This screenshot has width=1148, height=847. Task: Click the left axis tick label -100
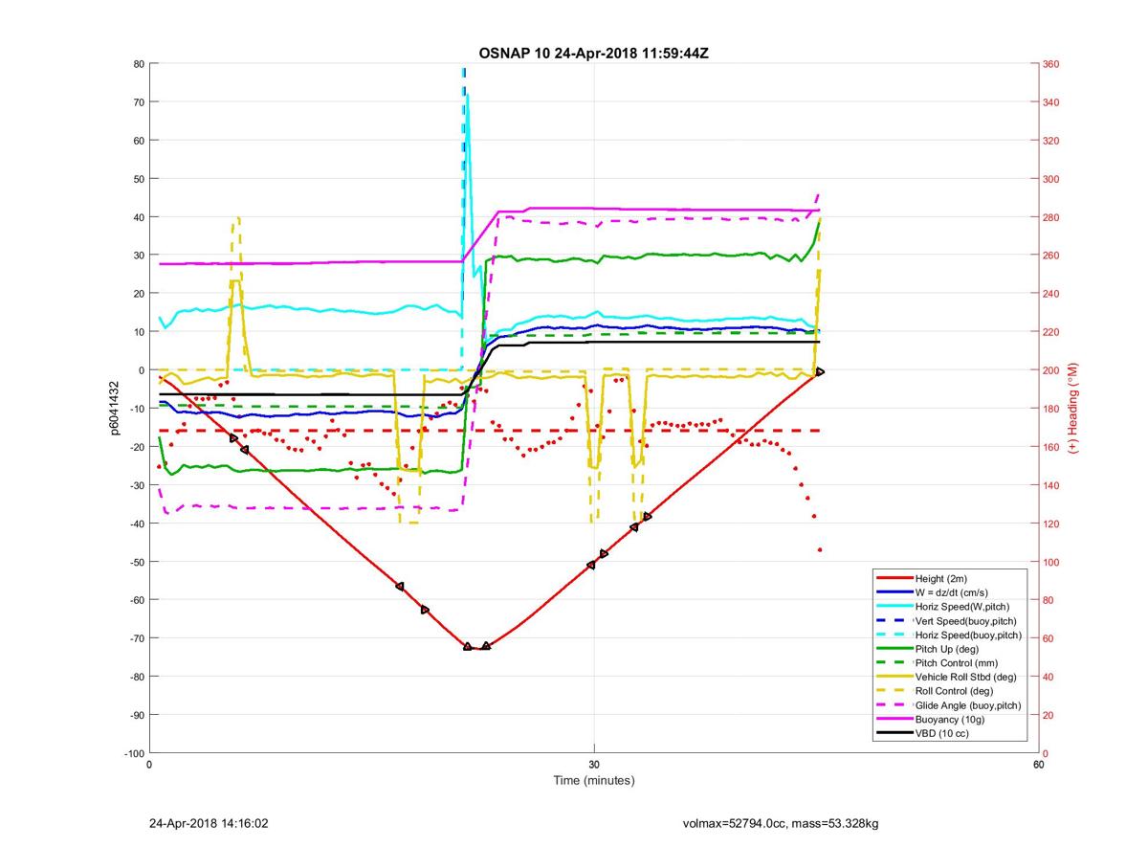pos(134,753)
